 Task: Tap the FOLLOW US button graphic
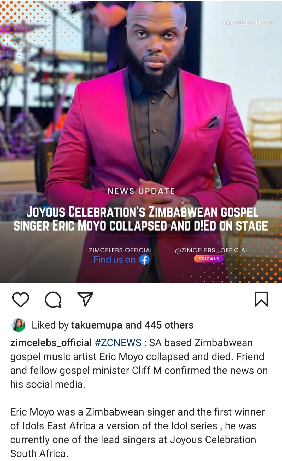208,258
